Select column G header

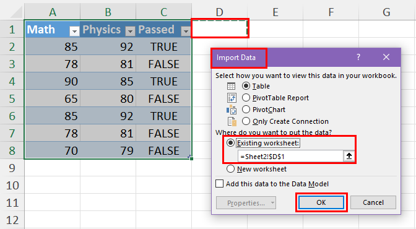pos(386,12)
